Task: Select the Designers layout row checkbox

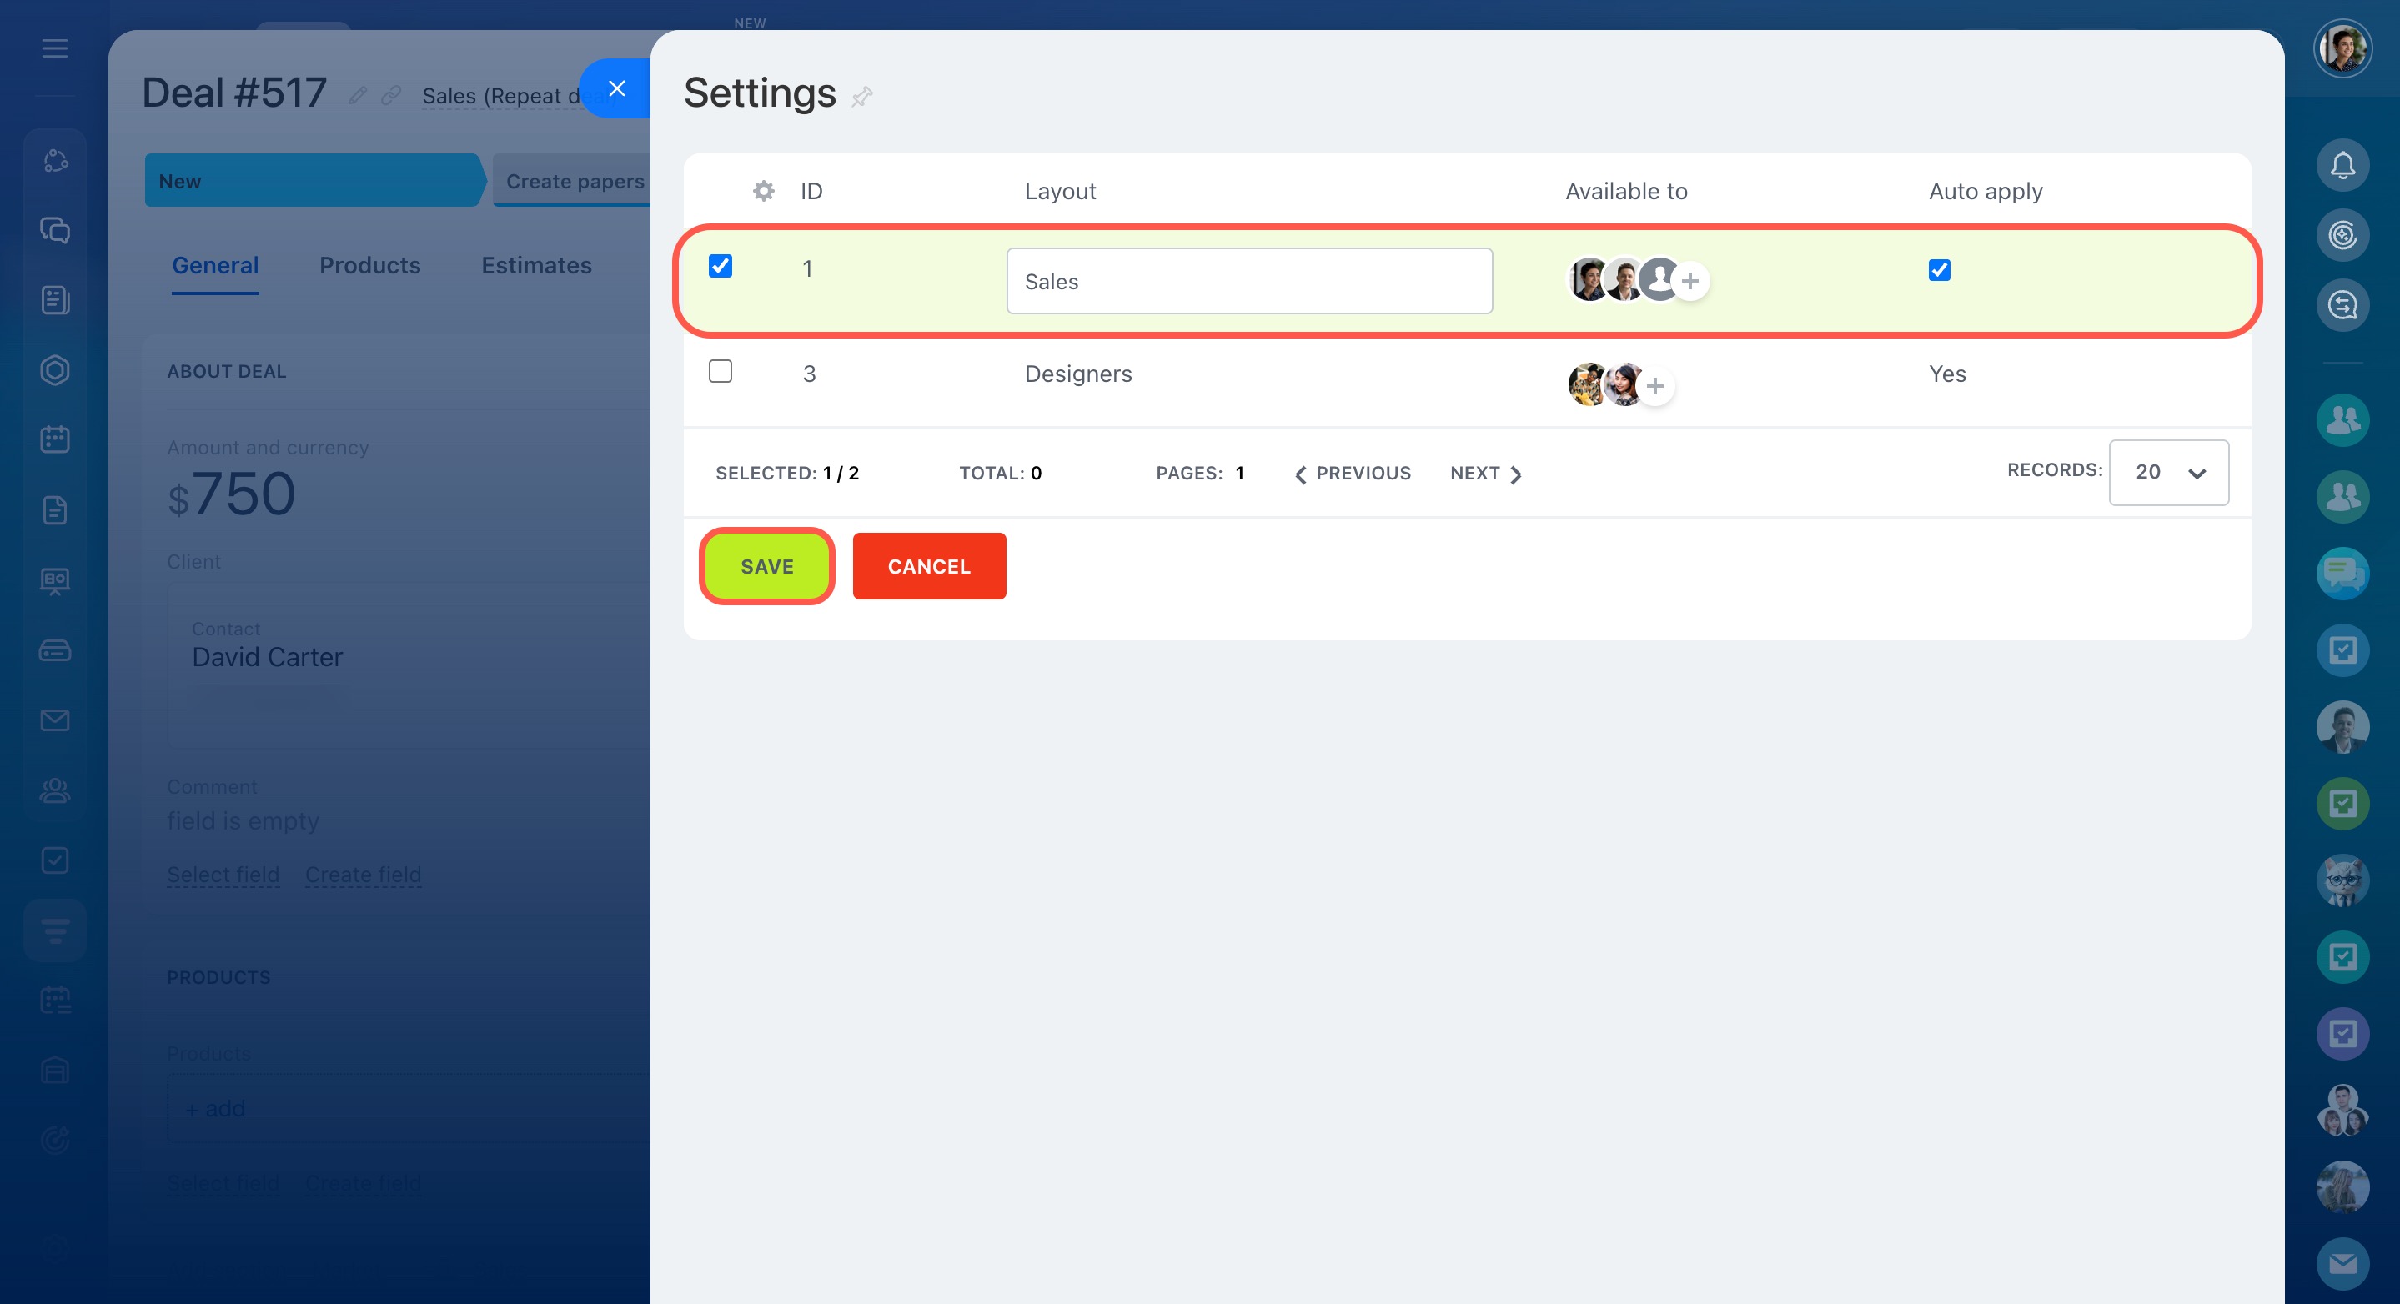Action: (721, 372)
